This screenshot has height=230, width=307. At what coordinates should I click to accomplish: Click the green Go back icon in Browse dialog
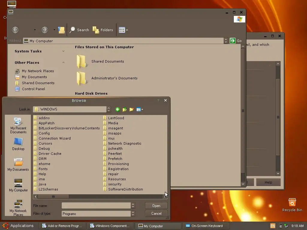(x=118, y=110)
